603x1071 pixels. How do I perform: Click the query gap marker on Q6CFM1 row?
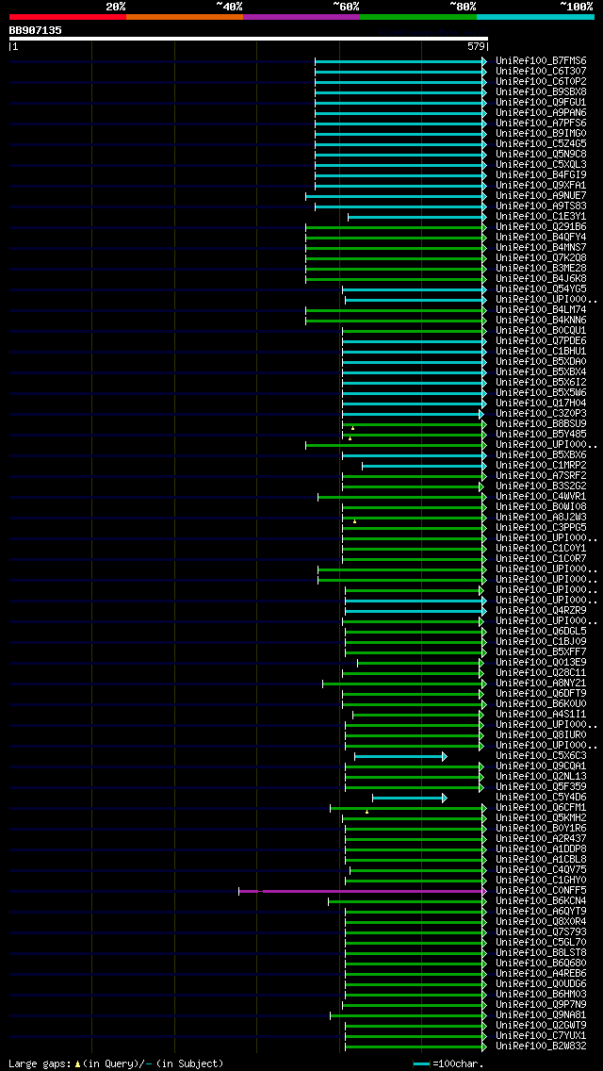tap(367, 812)
